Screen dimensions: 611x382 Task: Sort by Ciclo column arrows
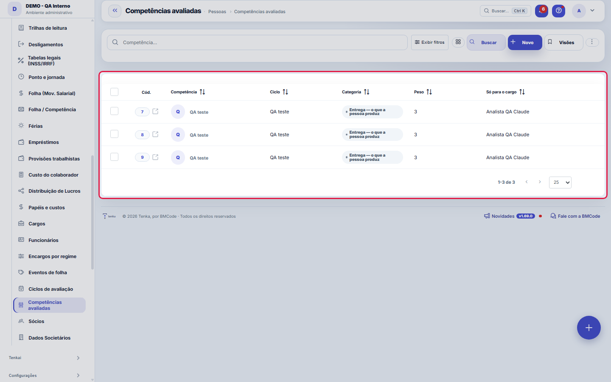tap(286, 92)
